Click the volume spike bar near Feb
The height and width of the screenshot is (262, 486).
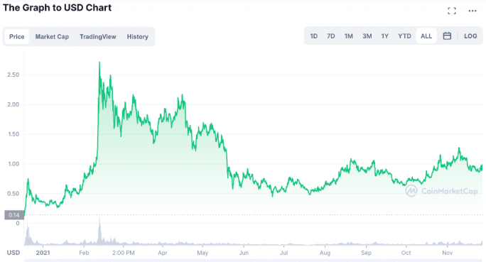[x=99, y=231]
